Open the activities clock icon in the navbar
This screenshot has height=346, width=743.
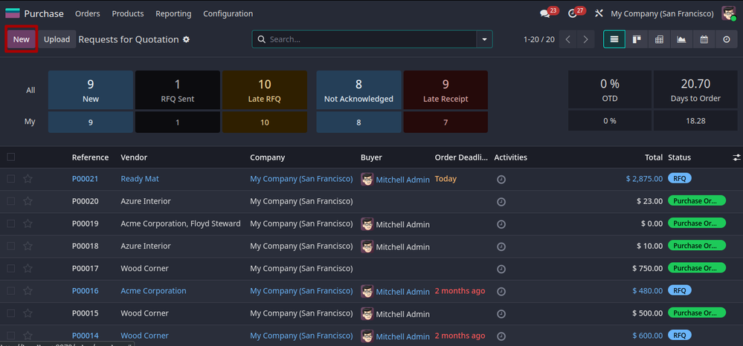(573, 13)
